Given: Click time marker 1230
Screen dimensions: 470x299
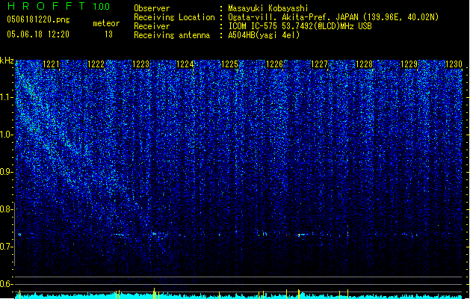Looking at the screenshot, I should tap(454, 64).
